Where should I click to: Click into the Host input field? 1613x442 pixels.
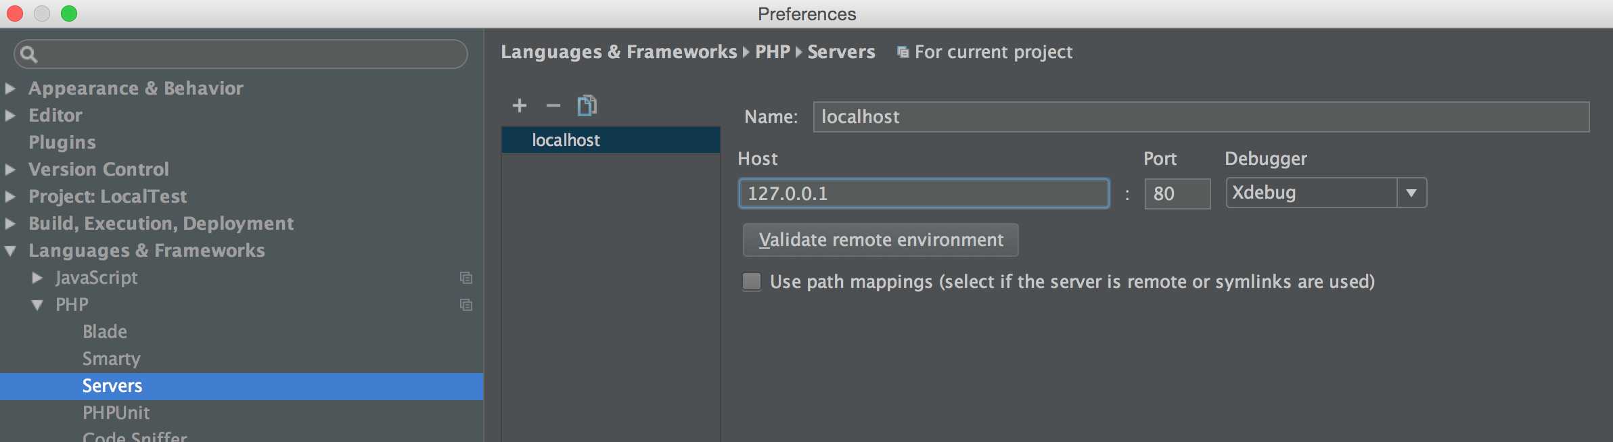924,194
